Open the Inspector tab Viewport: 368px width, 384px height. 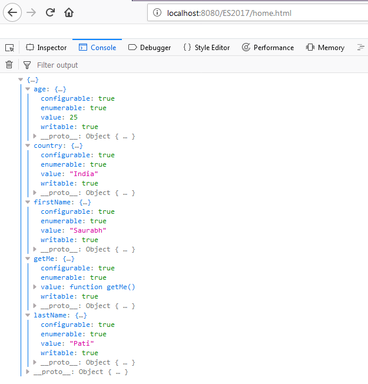[x=47, y=48]
